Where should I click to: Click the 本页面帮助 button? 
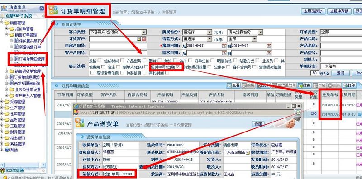313,11
